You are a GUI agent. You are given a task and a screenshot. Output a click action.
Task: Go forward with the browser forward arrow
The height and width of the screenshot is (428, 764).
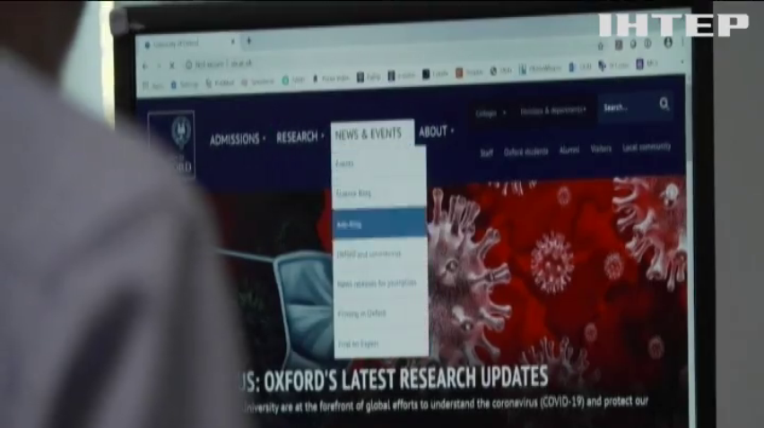pyautogui.click(x=159, y=65)
